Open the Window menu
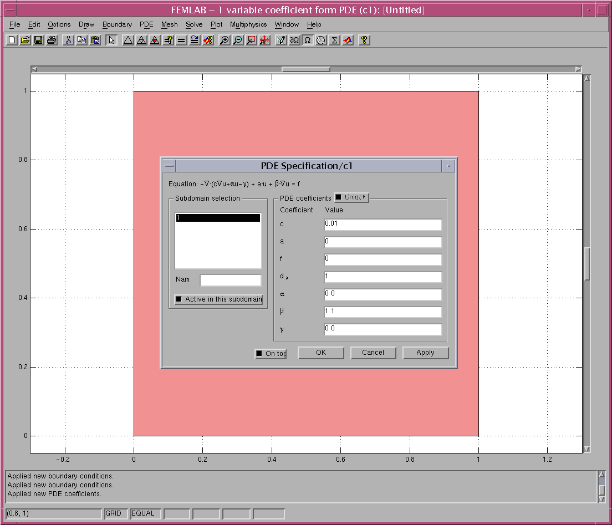The height and width of the screenshot is (525, 612). tap(287, 24)
